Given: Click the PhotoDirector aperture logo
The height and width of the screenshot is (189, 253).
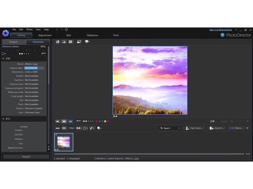Looking at the screenshot, I should pos(6,33).
